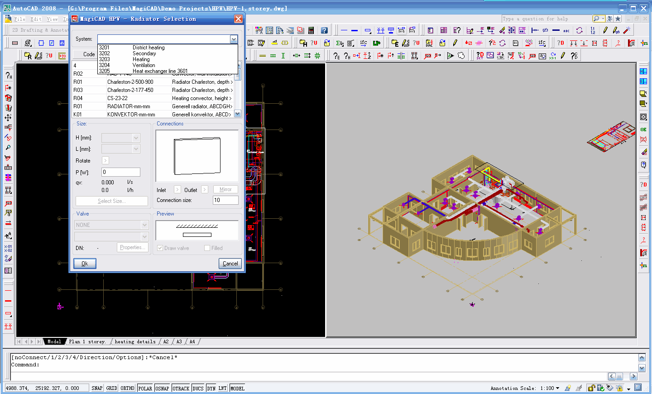The image size is (652, 394).
Task: Open the File menu
Action: coord(19,19)
